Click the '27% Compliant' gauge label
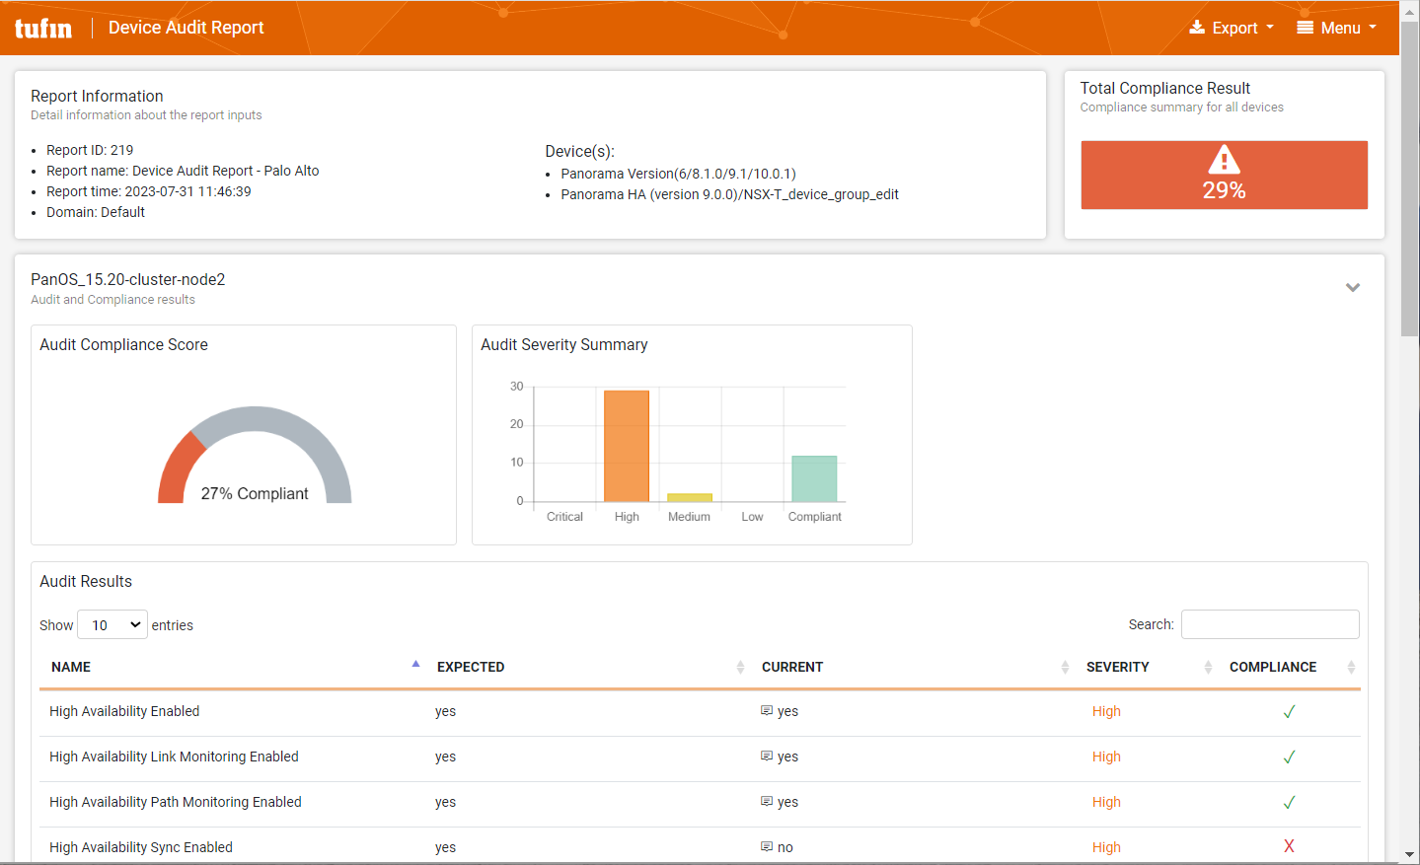Image resolution: width=1420 pixels, height=865 pixels. point(255,493)
